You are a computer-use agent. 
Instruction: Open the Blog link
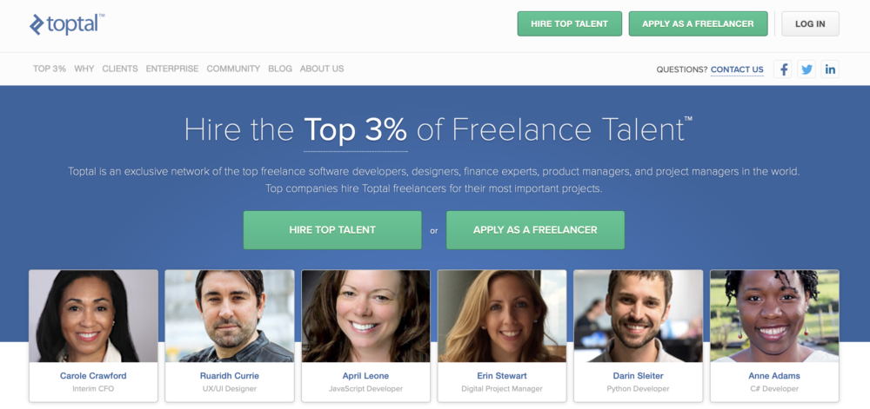(x=280, y=69)
